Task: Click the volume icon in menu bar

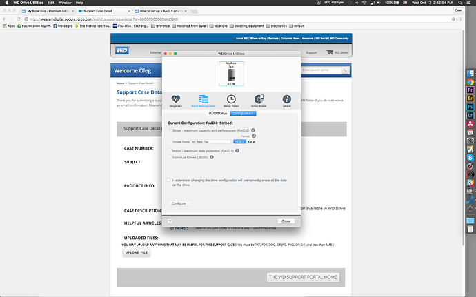Action: [379, 3]
